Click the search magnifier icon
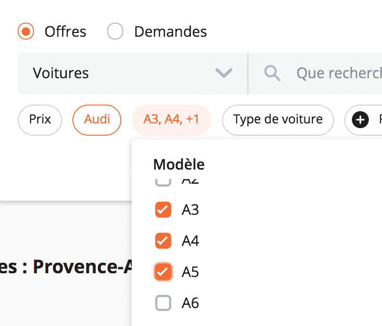 click(x=272, y=73)
